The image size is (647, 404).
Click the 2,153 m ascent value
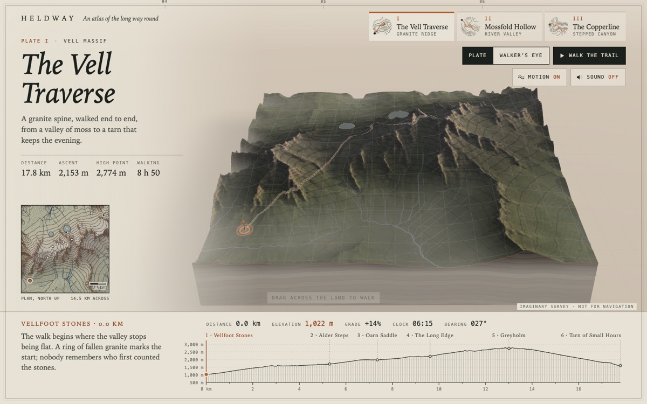(73, 173)
